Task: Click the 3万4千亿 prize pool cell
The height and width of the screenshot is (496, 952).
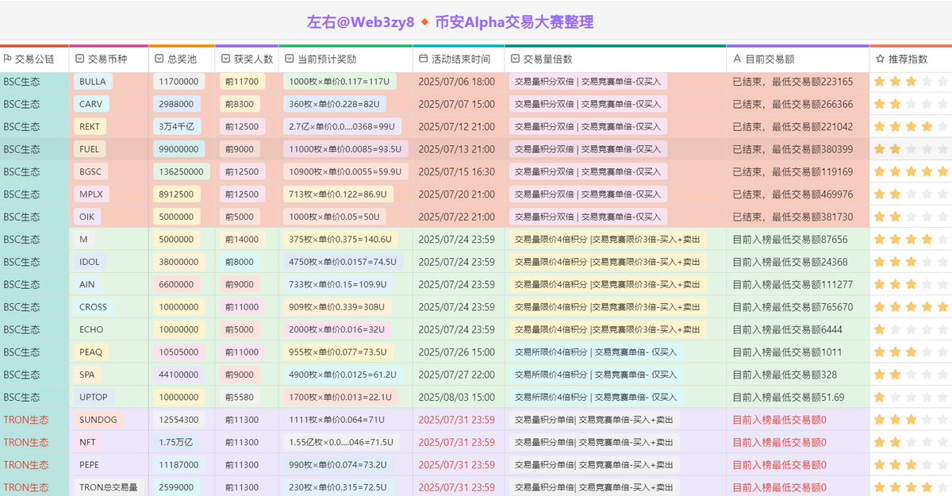Action: (x=181, y=126)
